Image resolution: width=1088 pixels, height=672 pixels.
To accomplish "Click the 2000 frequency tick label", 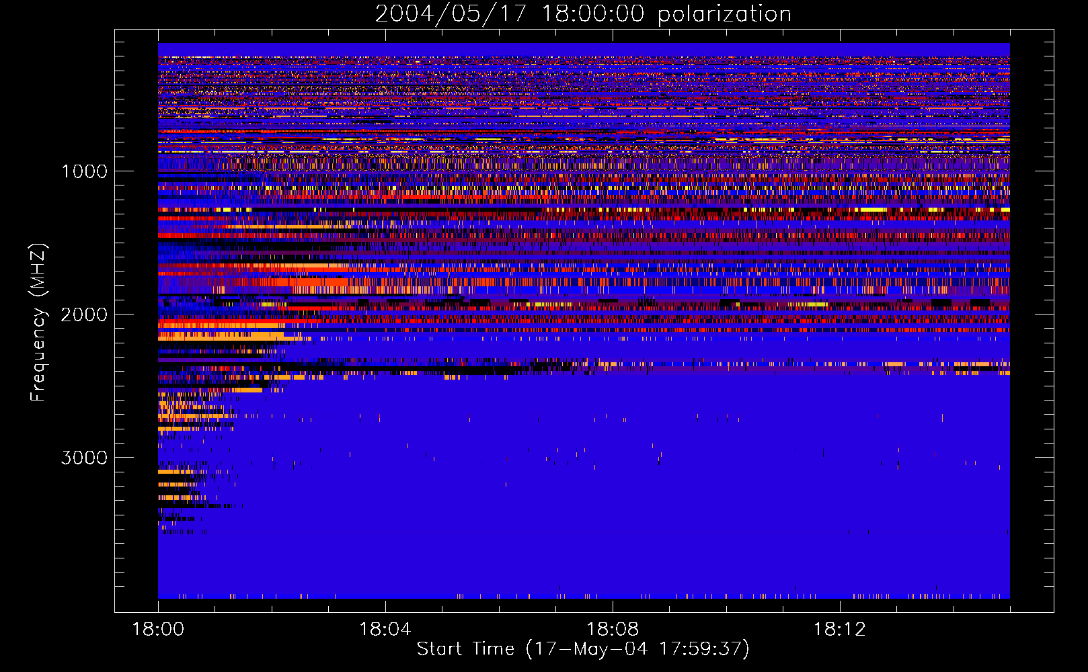I will pos(84,314).
